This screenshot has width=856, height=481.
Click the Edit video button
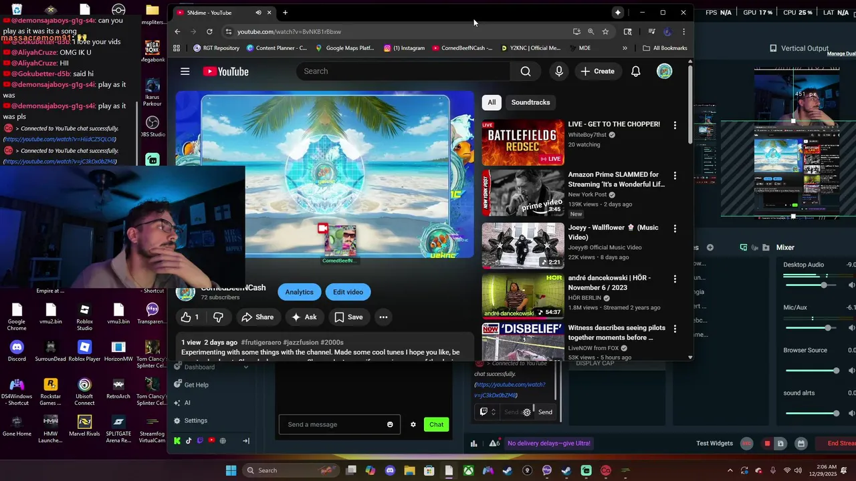coord(348,292)
